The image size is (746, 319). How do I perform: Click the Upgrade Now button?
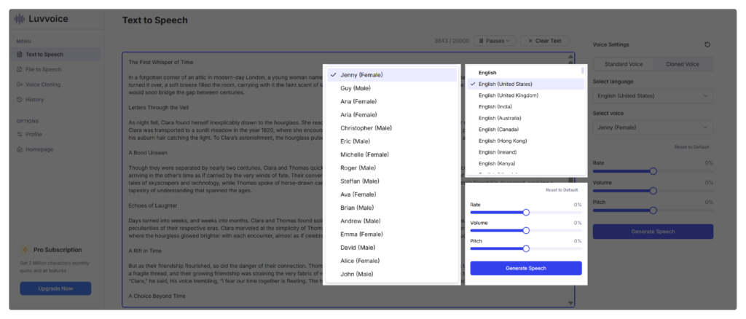[55, 288]
